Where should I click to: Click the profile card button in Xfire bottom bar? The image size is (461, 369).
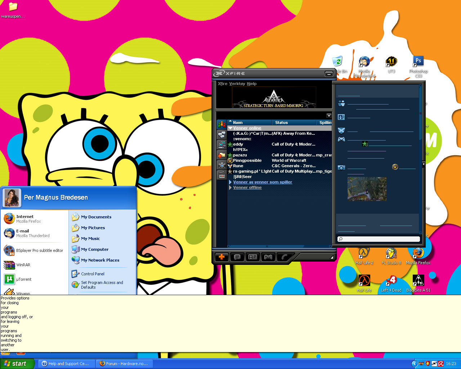coord(253,257)
